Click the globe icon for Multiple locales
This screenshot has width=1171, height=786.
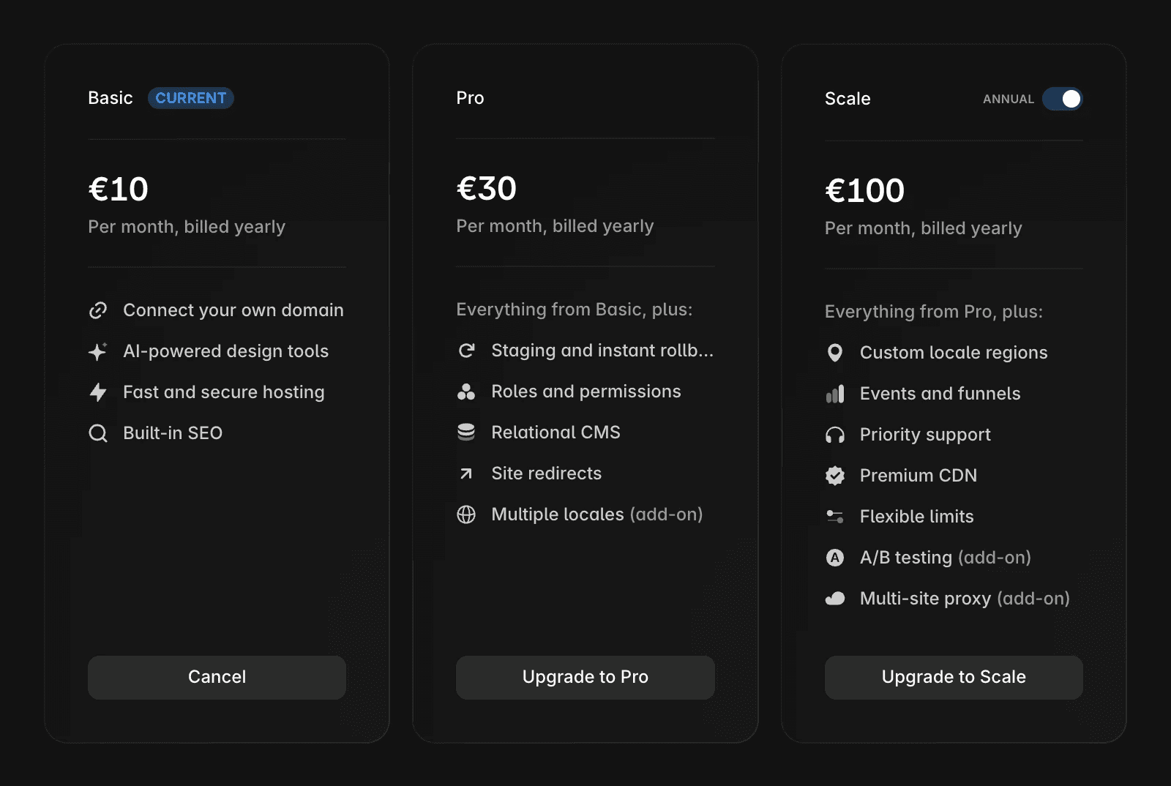tap(467, 514)
